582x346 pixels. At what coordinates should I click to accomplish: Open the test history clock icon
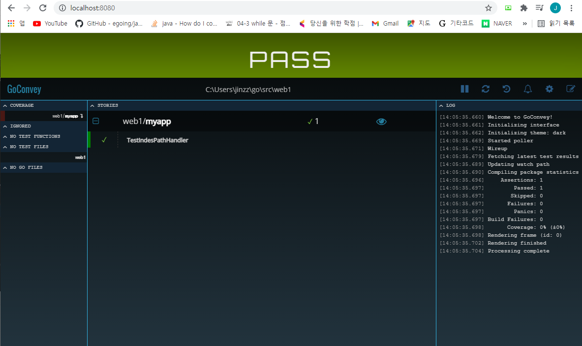[506, 89]
